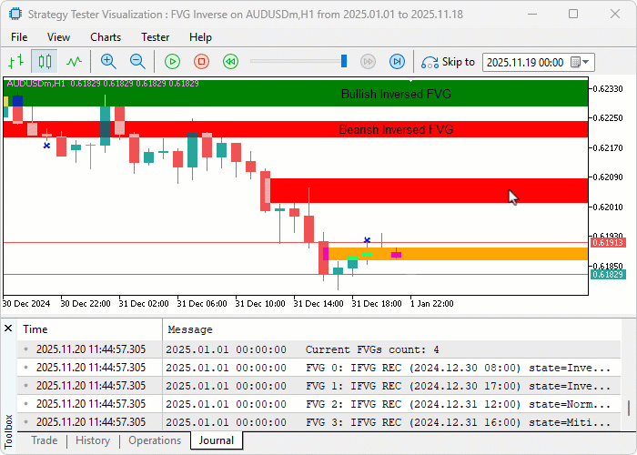
Task: Close the Toolbox panel with the X
Action: [x=8, y=329]
